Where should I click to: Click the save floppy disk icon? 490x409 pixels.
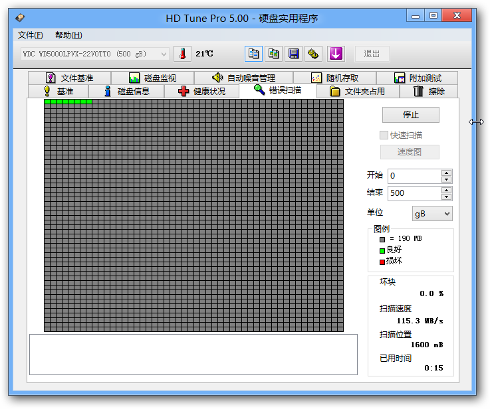tap(293, 54)
